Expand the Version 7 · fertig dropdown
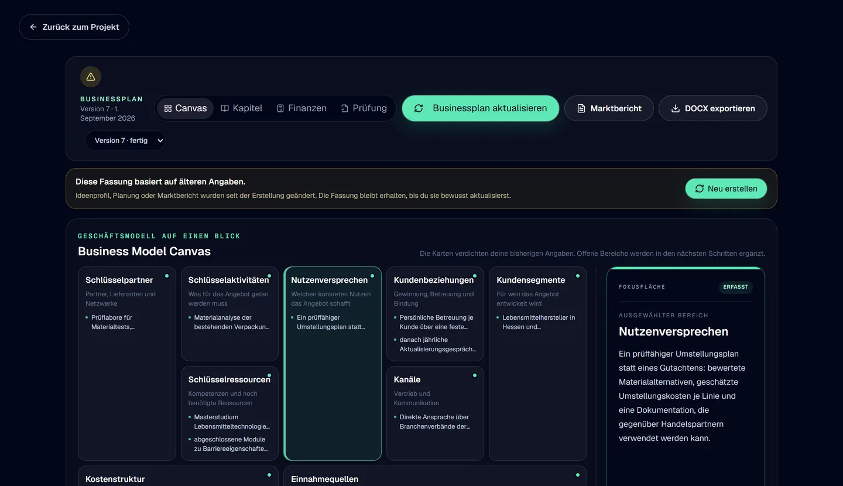 [x=125, y=141]
